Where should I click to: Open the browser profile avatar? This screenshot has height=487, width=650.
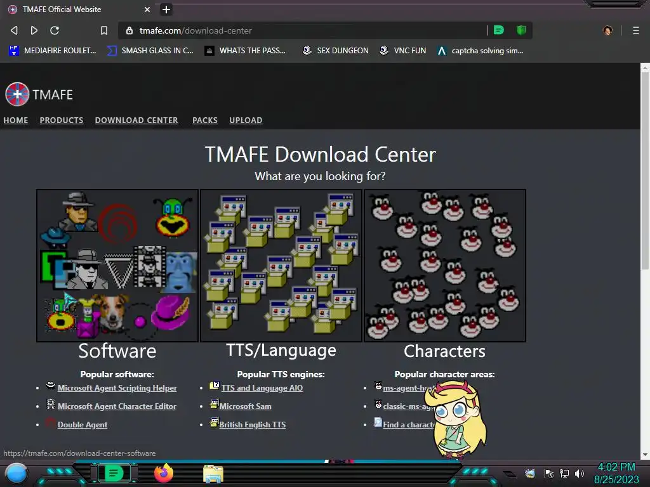coord(607,30)
